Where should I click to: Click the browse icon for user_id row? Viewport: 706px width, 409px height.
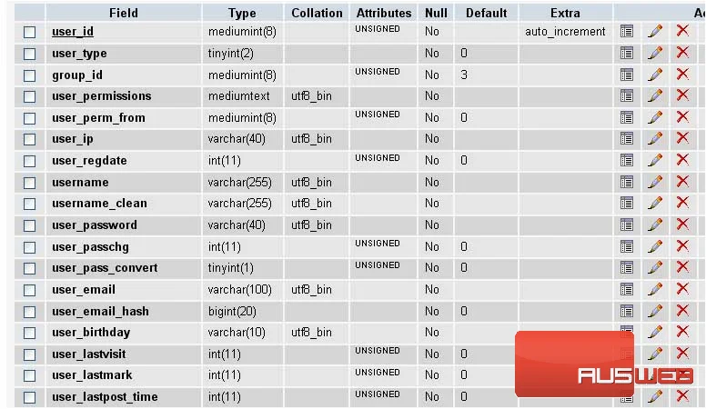[x=626, y=32]
